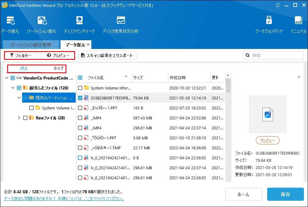Open the パーティション復元 tool icon
This screenshot has width=308, height=207.
(42, 21)
